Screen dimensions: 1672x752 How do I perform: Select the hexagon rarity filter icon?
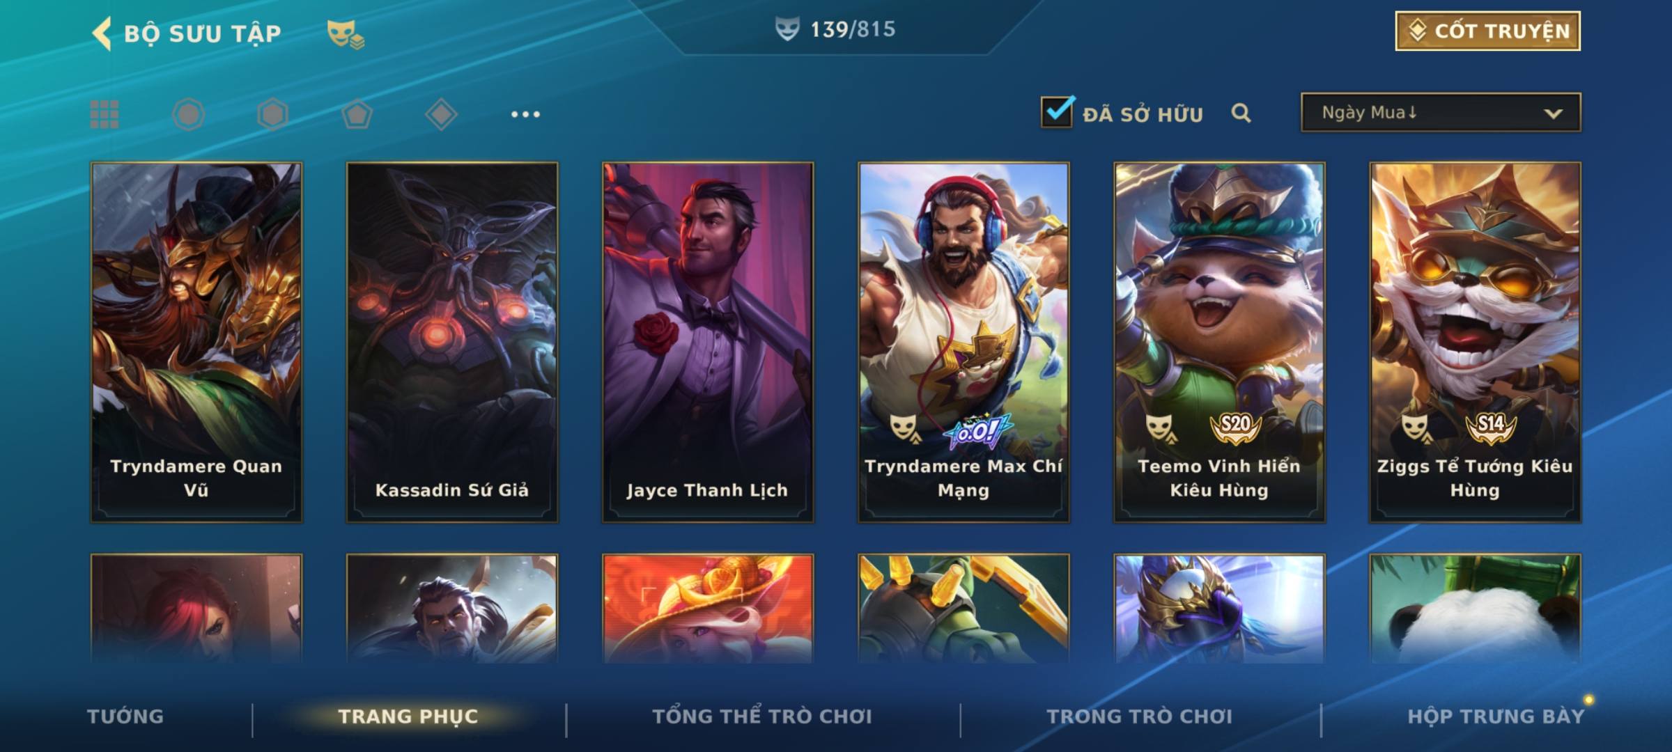[x=272, y=114]
